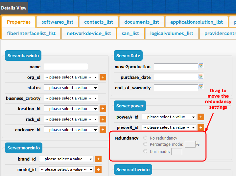Viewport: 236px width, 176px height.
Task: Open the softwares_list tab
Action: tap(57, 22)
